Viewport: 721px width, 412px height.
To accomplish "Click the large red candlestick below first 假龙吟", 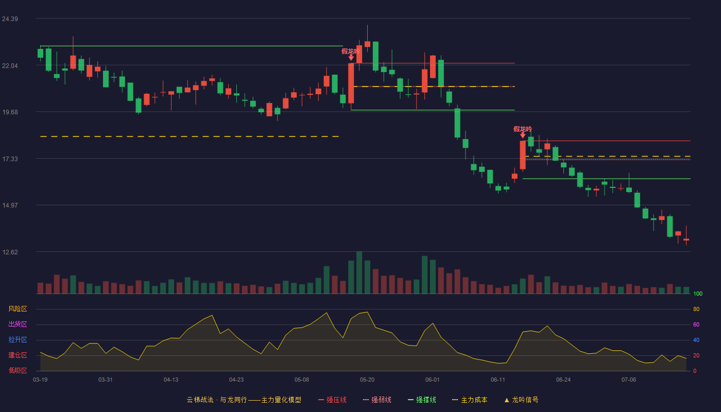I will tap(351, 83).
